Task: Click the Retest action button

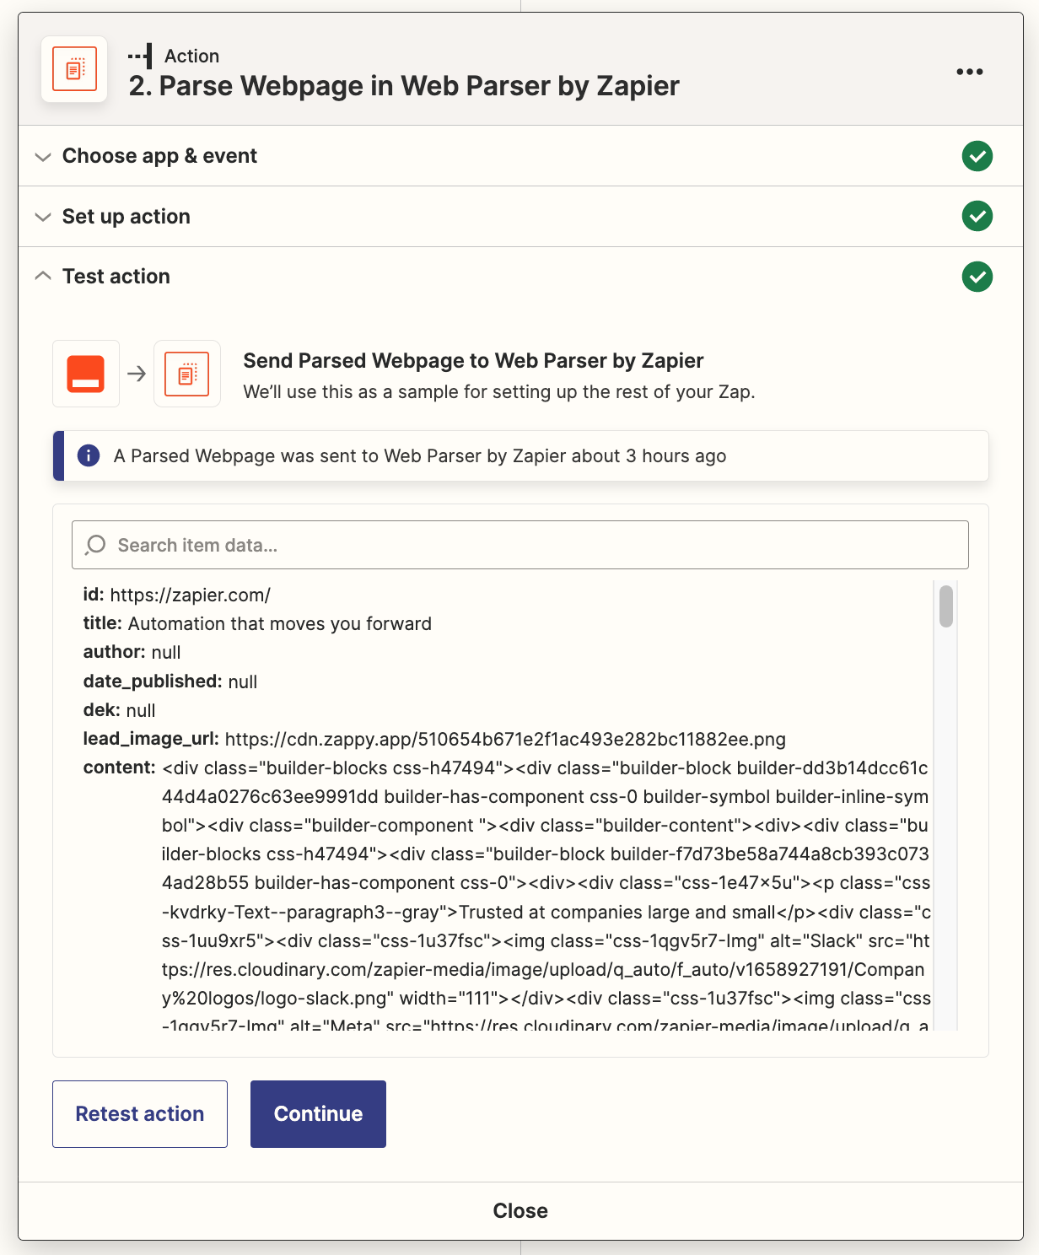Action: click(x=140, y=1113)
